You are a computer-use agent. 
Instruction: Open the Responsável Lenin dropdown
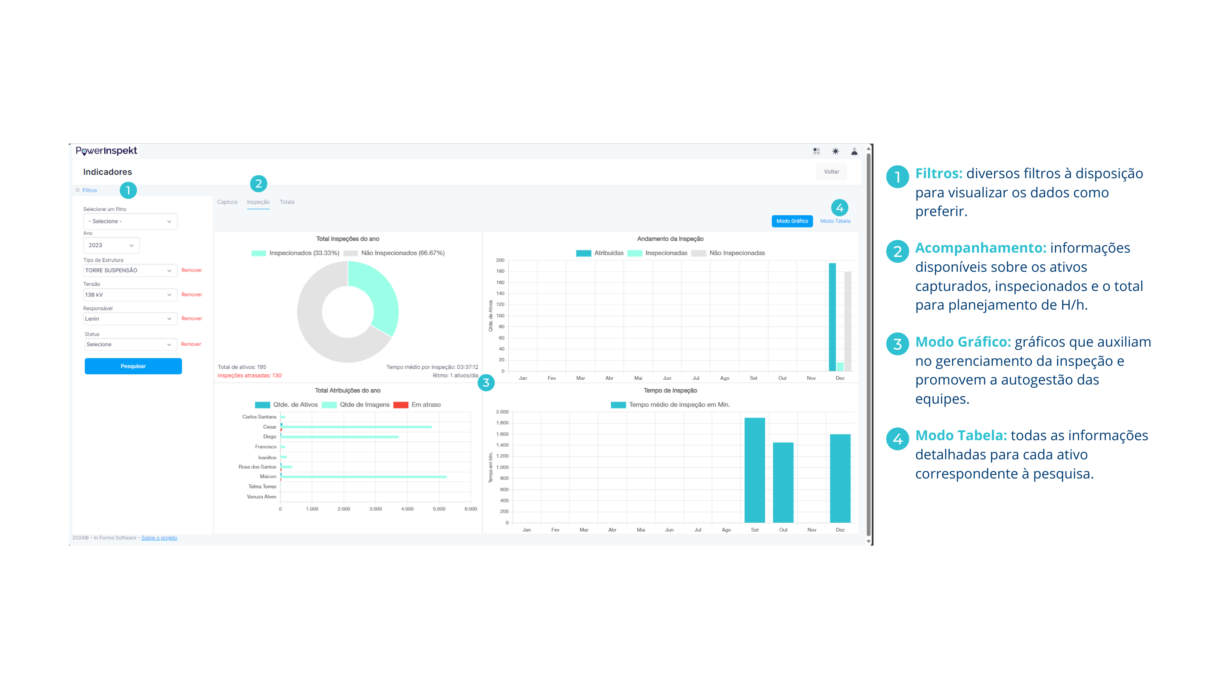129,319
